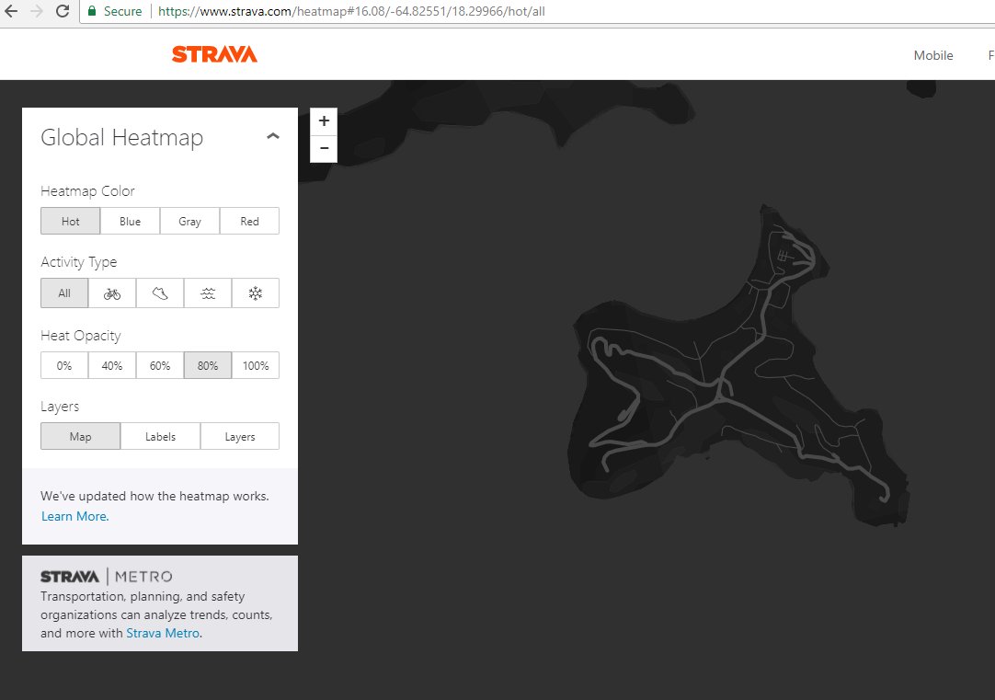Open the Strava logo homepage link
Image resolution: width=995 pixels, height=700 pixels.
point(214,54)
